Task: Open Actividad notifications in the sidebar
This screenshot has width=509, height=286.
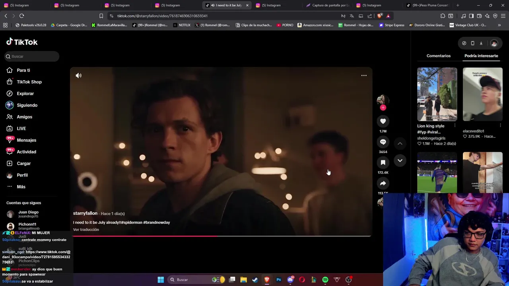Action: (x=26, y=152)
